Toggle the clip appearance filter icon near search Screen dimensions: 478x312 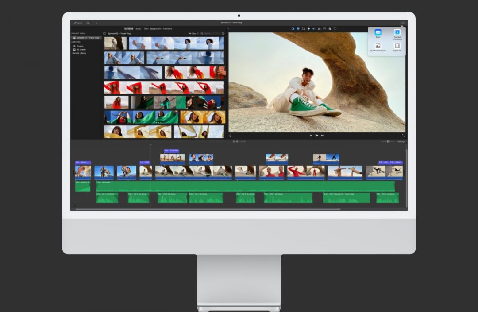pos(222,33)
